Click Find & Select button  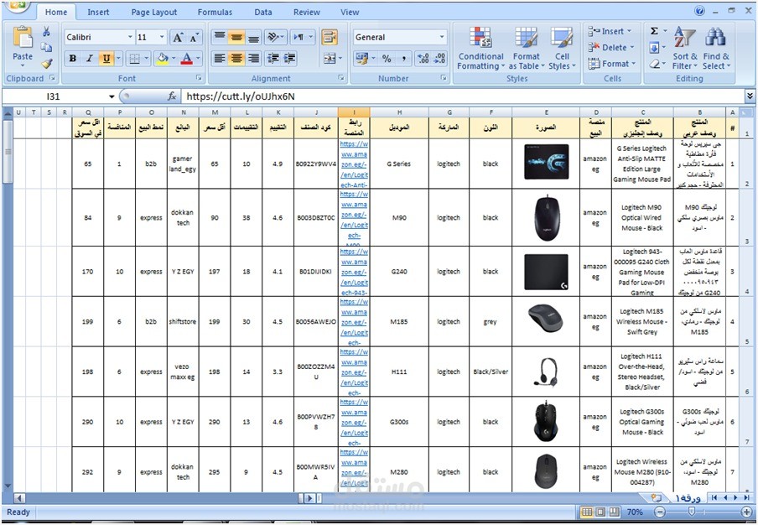716,48
